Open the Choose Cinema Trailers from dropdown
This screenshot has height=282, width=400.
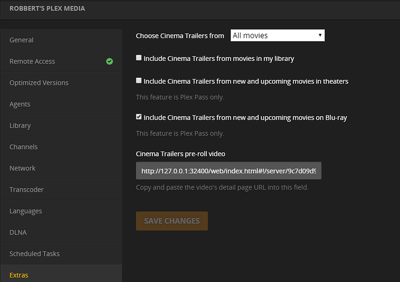[x=277, y=35]
